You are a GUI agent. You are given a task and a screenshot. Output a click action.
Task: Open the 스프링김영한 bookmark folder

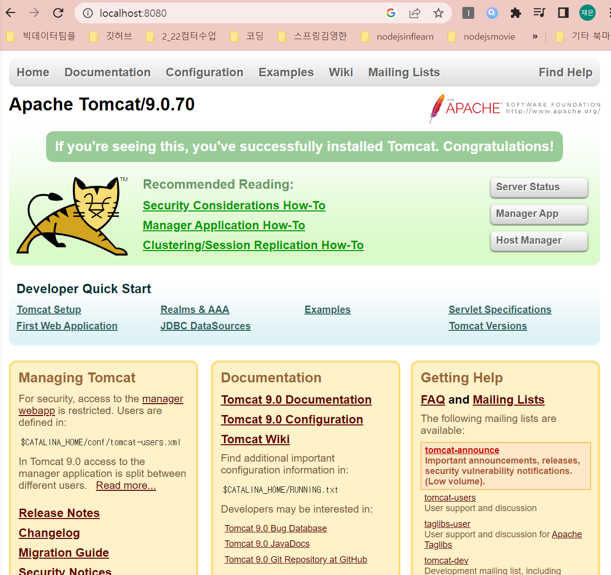click(x=313, y=36)
